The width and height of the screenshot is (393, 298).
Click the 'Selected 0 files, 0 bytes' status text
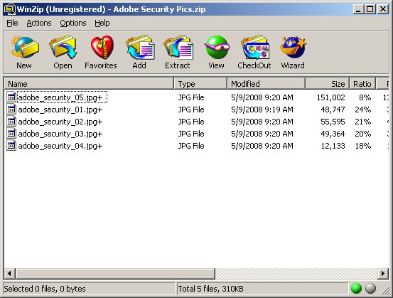45,289
